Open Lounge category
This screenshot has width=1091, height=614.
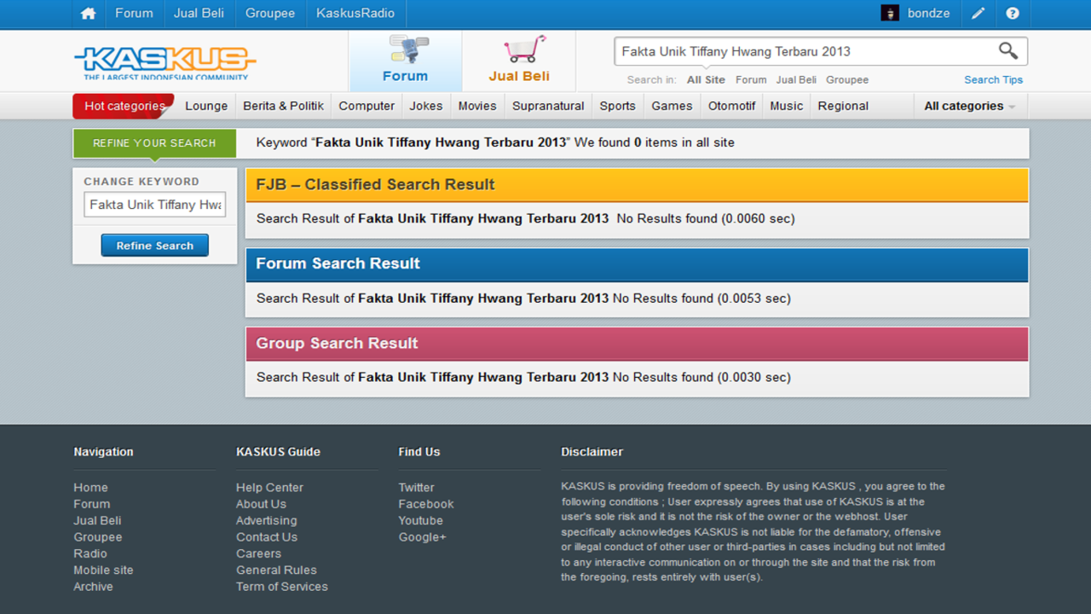(x=206, y=107)
